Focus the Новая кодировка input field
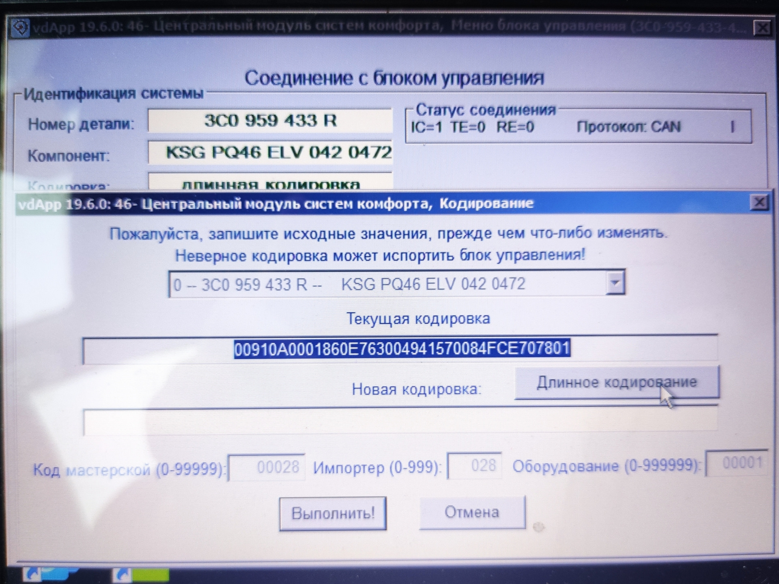 point(400,421)
